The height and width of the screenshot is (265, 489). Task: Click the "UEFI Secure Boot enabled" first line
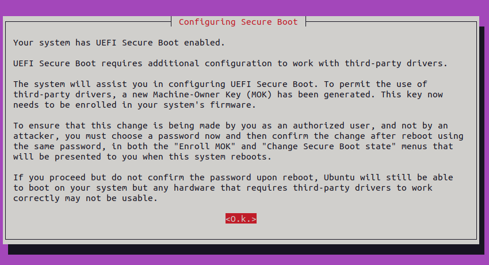[x=119, y=43]
